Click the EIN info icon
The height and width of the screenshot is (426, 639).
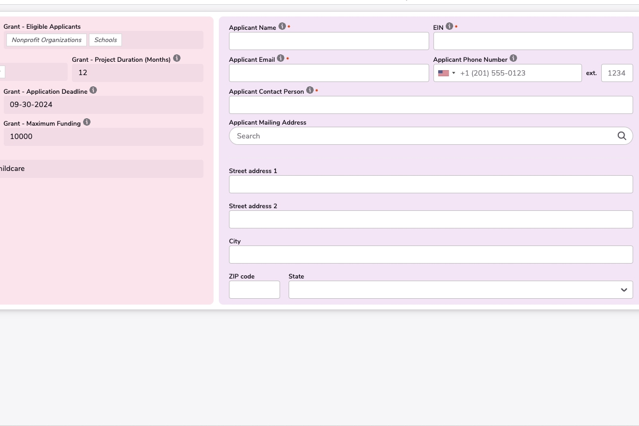tap(449, 27)
